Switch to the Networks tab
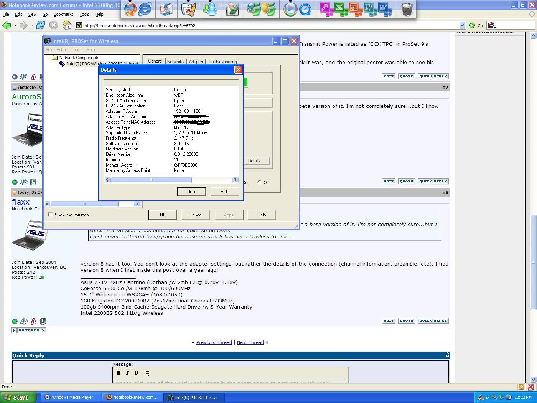537x403 pixels. coord(176,62)
